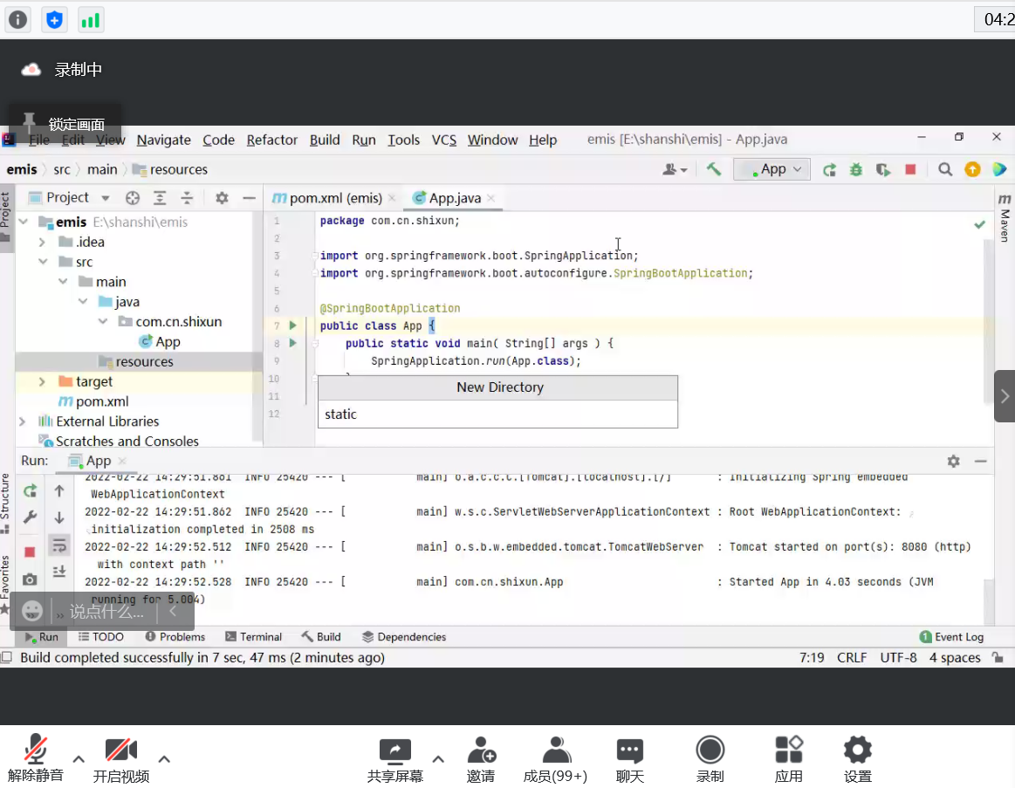Switch to the App.java editor tab

coord(454,198)
